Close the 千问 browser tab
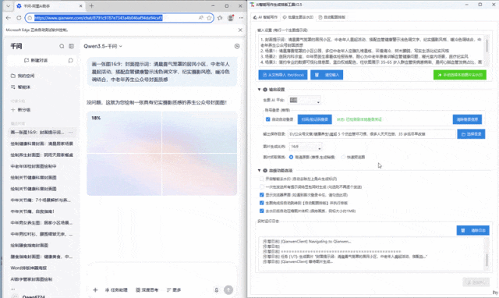Screen dimensions: 499x298 [x=81, y=6]
